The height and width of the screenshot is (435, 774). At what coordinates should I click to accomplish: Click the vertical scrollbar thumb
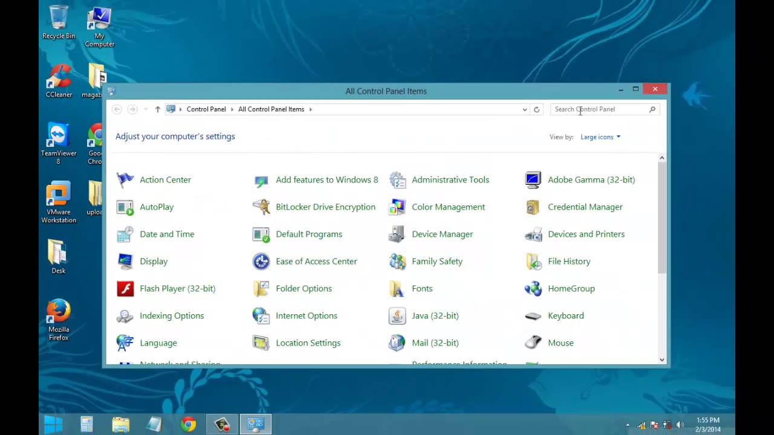pos(662,217)
